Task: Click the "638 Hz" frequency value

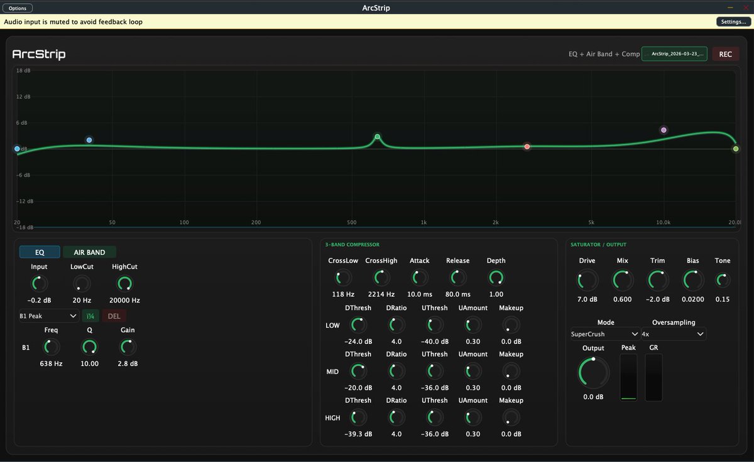Action: point(51,363)
